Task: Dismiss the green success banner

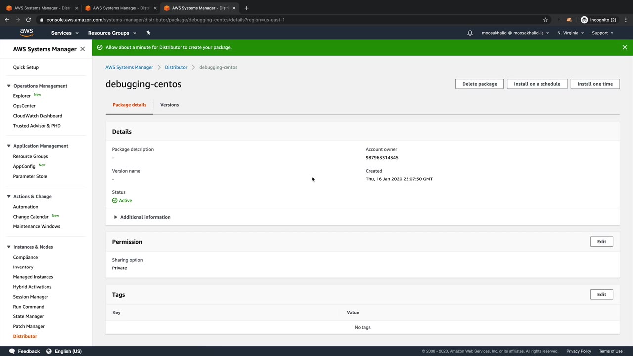Action: [x=625, y=47]
